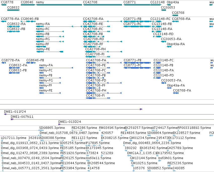This screenshot has height=172, width=214.
Task: Select protein CG8778-PA
Action: (11, 60)
